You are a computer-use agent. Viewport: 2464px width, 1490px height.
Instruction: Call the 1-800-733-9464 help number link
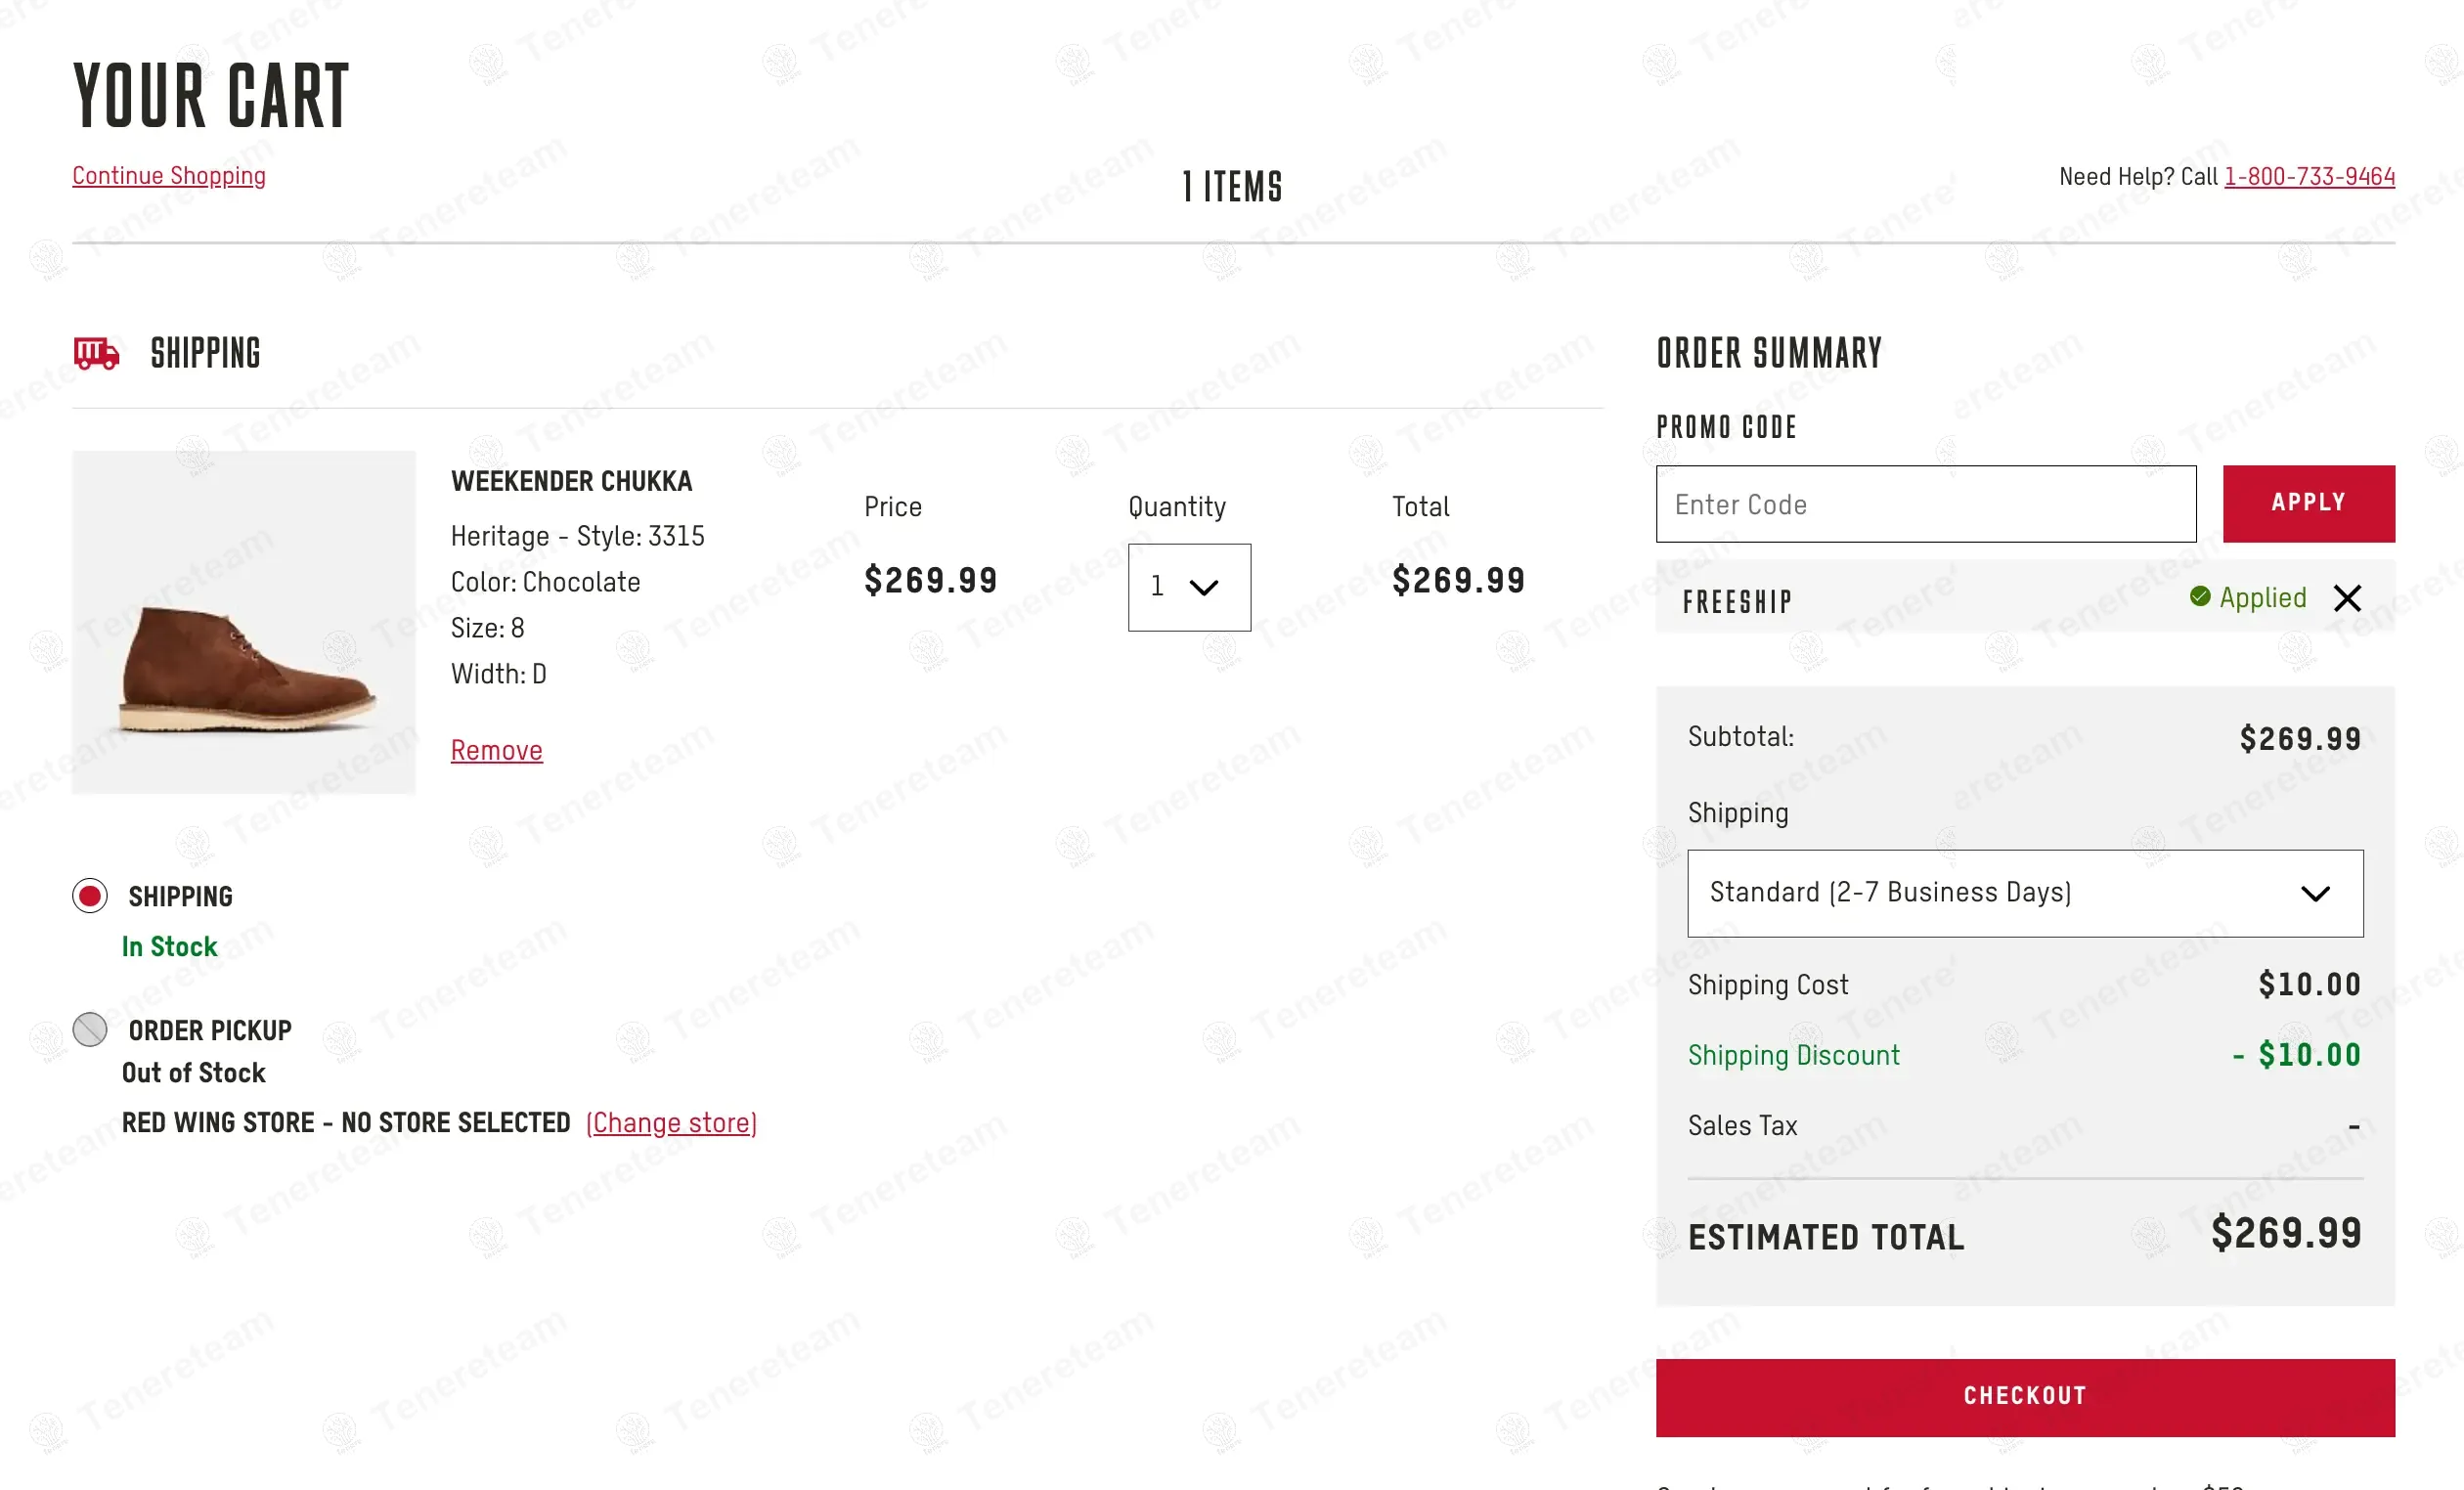(2309, 177)
